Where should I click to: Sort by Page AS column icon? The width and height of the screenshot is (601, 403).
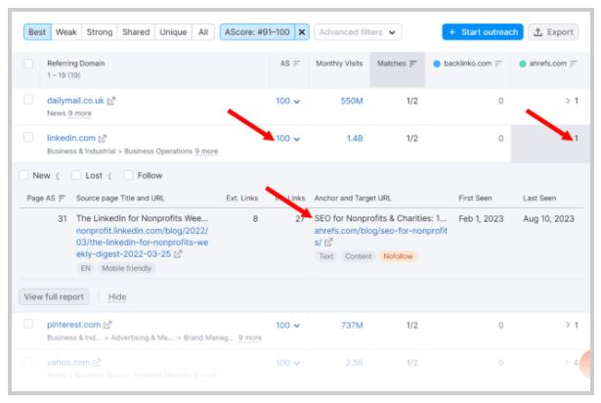[x=62, y=199]
